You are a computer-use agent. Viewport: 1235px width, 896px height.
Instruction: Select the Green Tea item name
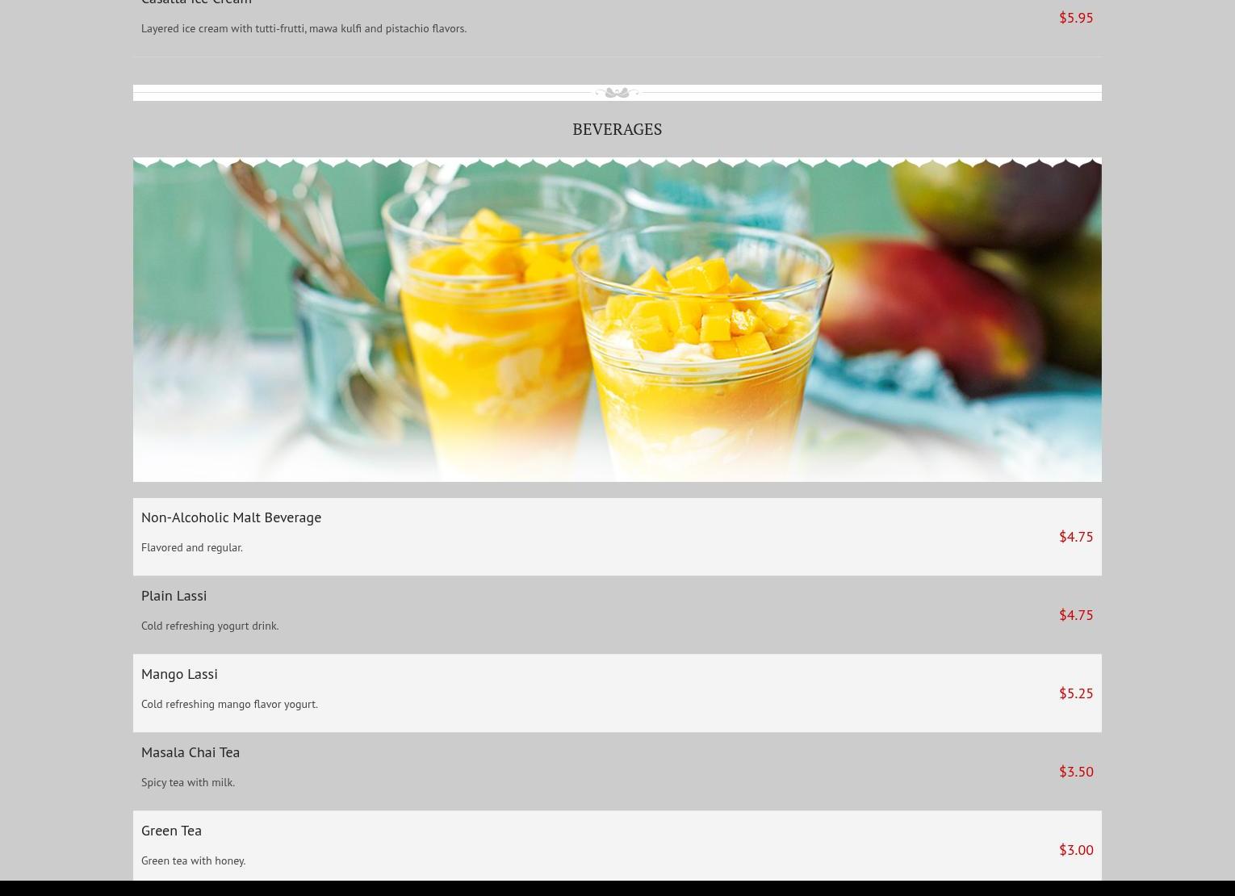[171, 831]
